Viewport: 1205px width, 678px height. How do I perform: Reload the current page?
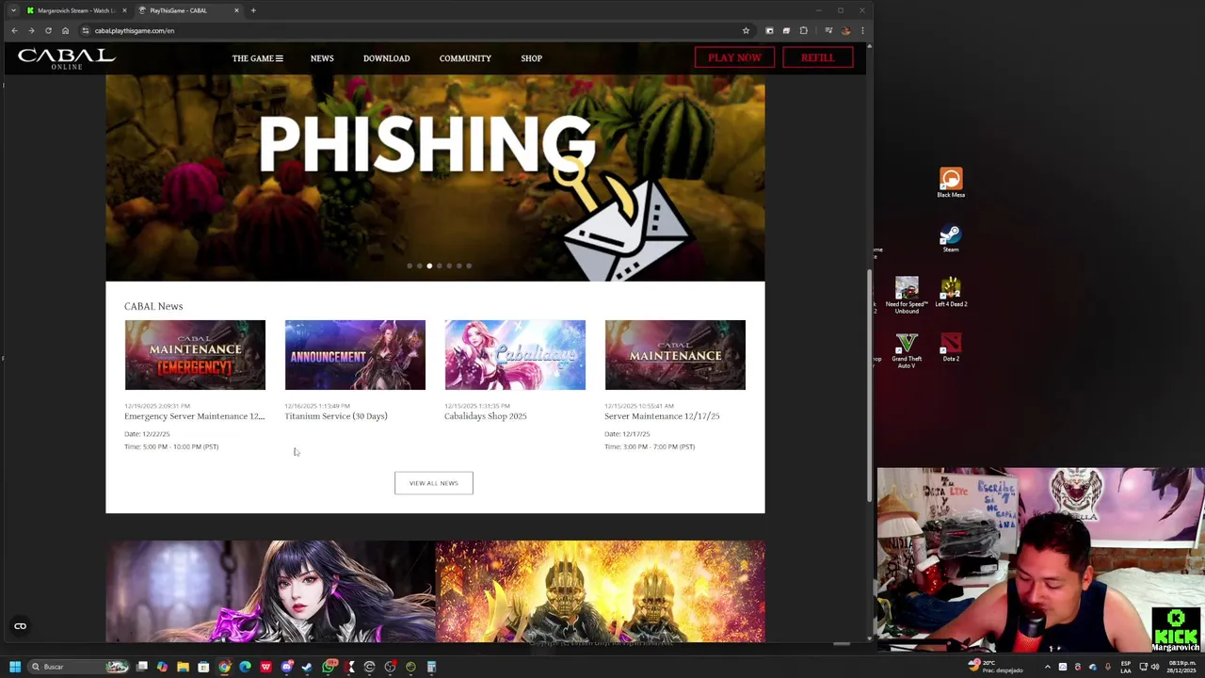click(x=48, y=30)
